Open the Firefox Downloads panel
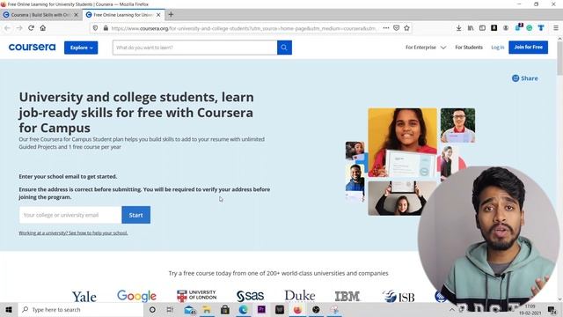The image size is (563, 317). click(x=458, y=28)
